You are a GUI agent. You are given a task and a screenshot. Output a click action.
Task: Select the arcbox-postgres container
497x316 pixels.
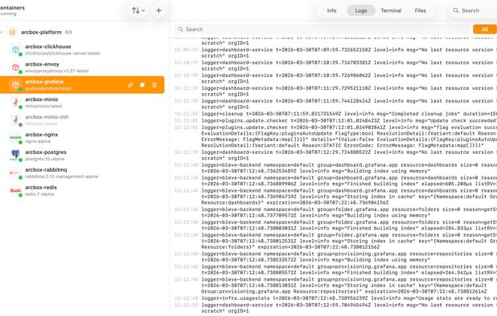(82, 155)
